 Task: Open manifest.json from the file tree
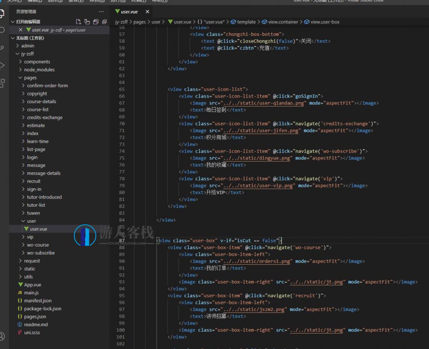tap(38, 301)
